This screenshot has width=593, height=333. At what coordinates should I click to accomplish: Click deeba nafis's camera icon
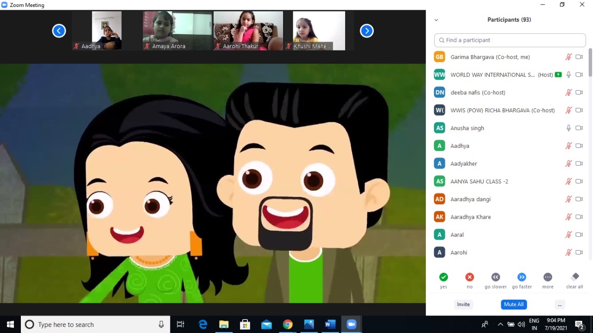click(x=579, y=93)
